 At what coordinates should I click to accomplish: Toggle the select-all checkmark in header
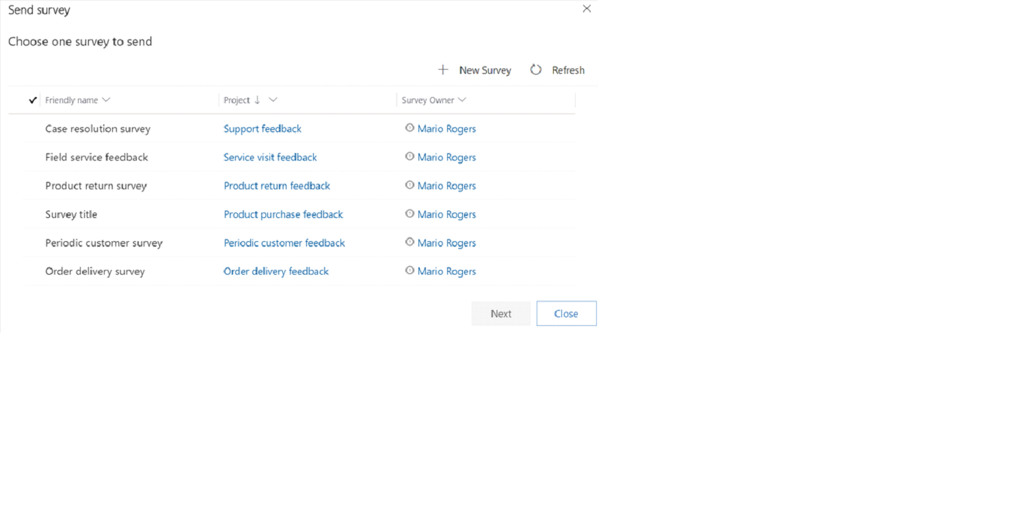[32, 100]
